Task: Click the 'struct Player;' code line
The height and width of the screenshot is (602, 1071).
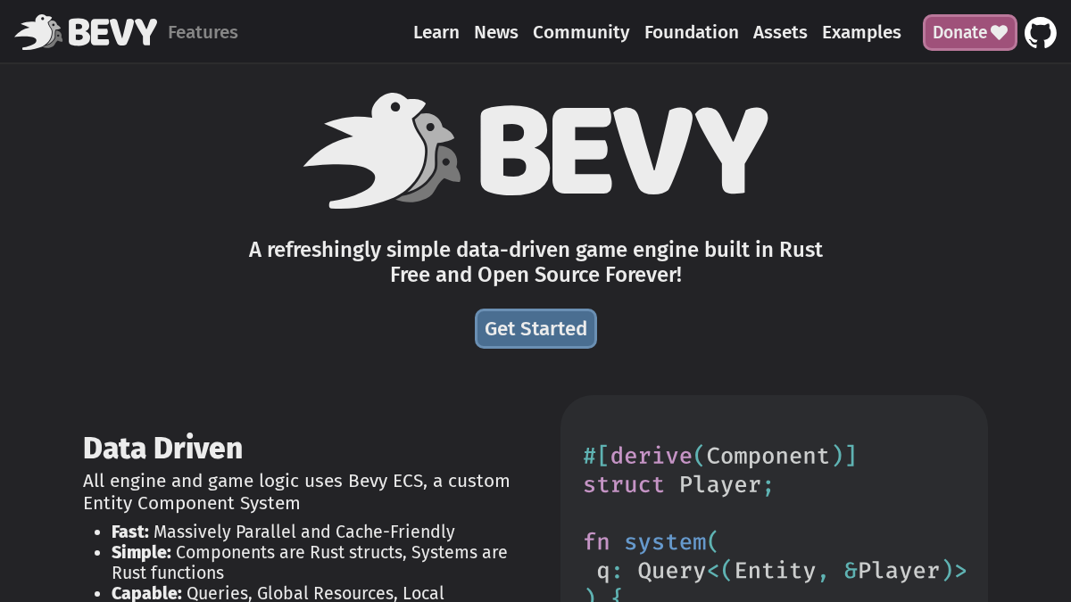Action: [x=679, y=485]
